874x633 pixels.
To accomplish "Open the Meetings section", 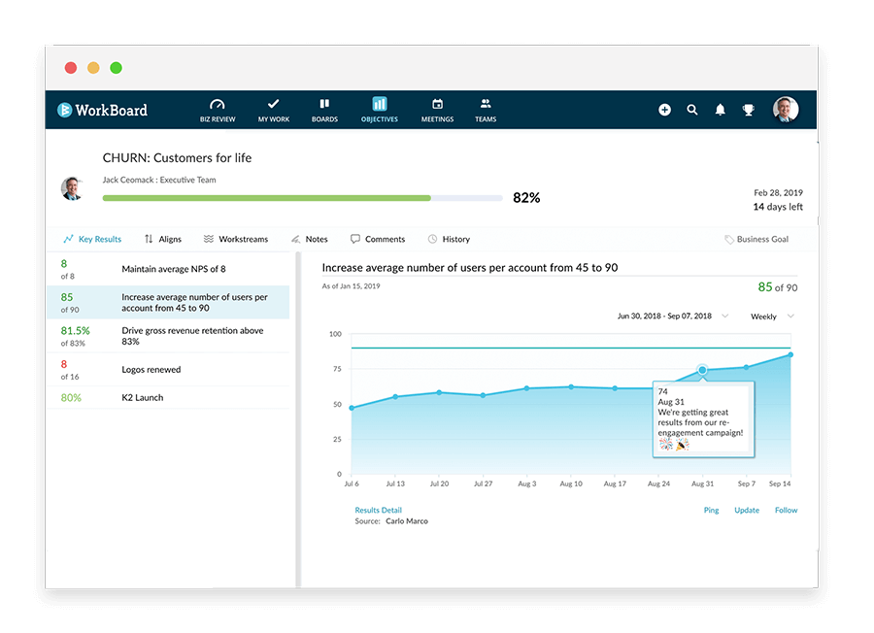I will pos(437,109).
